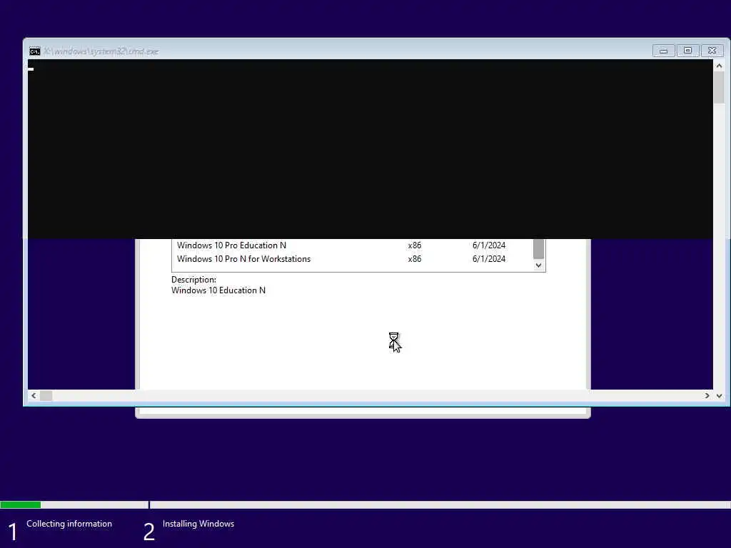Click 6/1/2024 date in Workstations row
The image size is (731, 548).
(488, 258)
